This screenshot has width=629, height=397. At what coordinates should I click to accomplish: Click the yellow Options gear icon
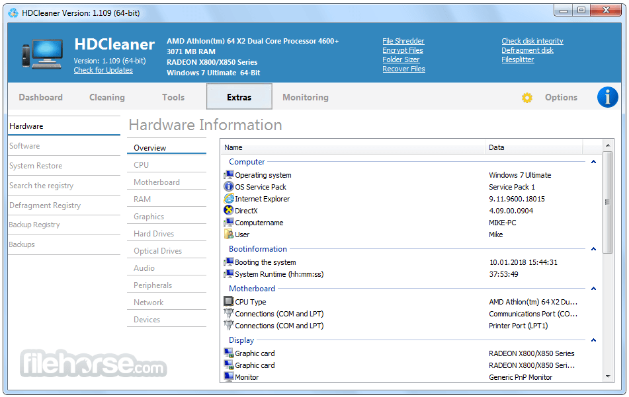tap(526, 98)
